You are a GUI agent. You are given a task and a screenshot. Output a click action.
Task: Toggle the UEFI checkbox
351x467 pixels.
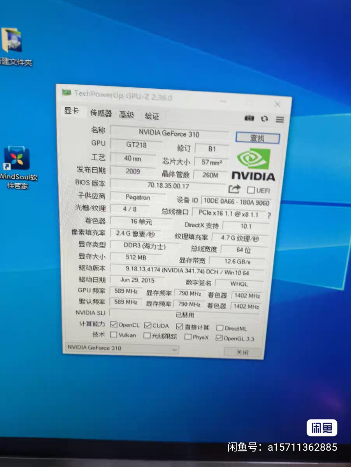[251, 190]
